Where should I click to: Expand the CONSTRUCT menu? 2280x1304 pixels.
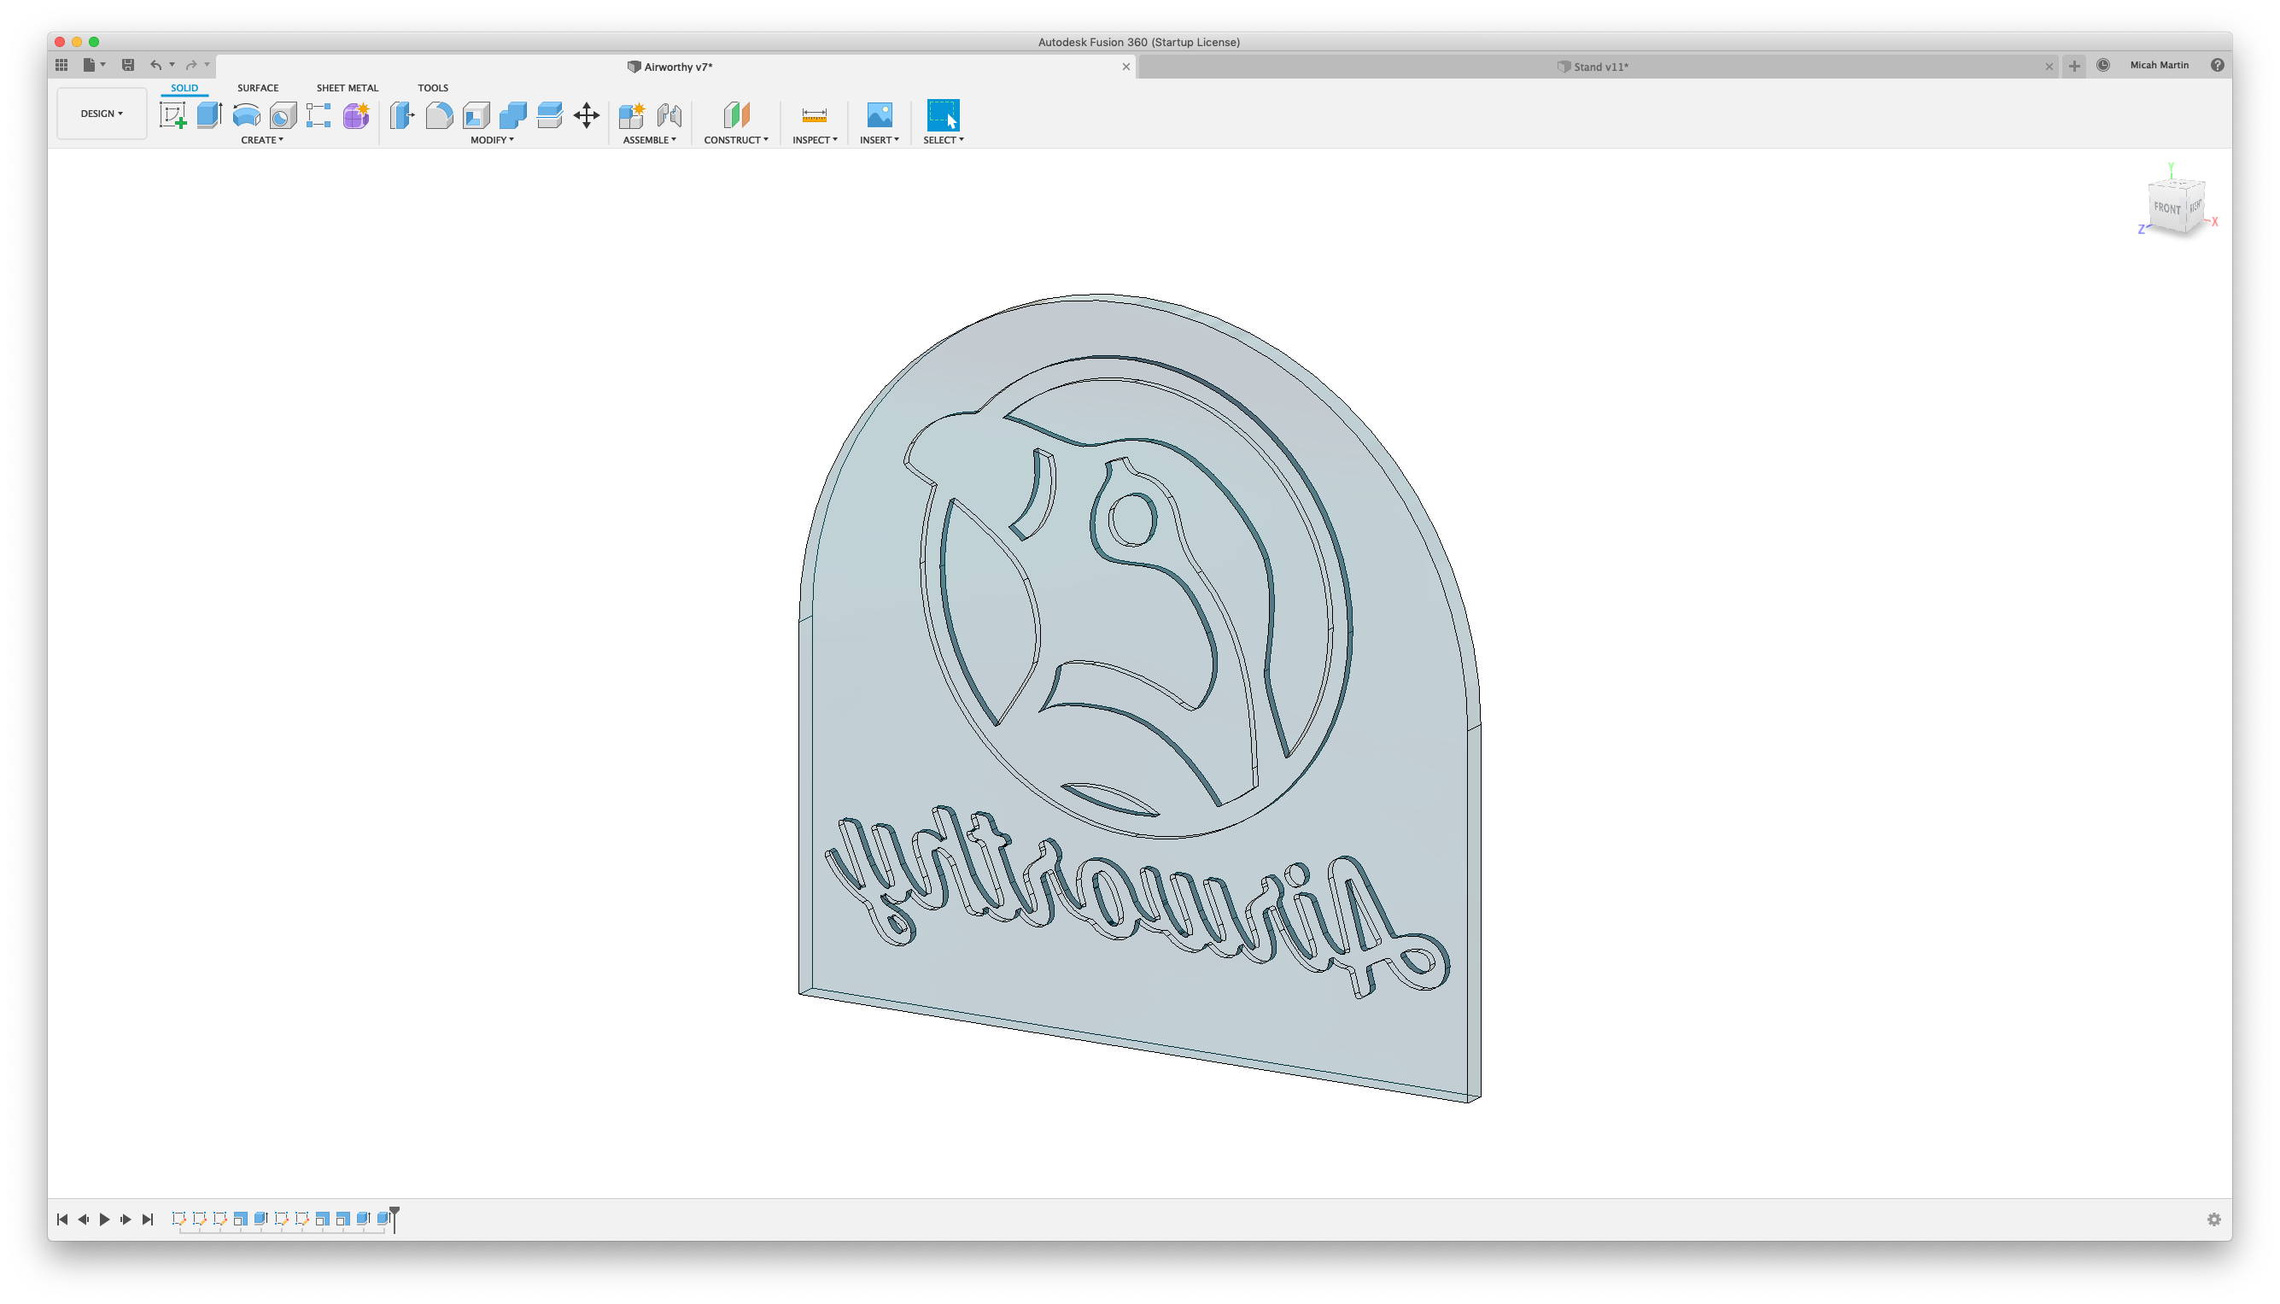click(x=736, y=140)
